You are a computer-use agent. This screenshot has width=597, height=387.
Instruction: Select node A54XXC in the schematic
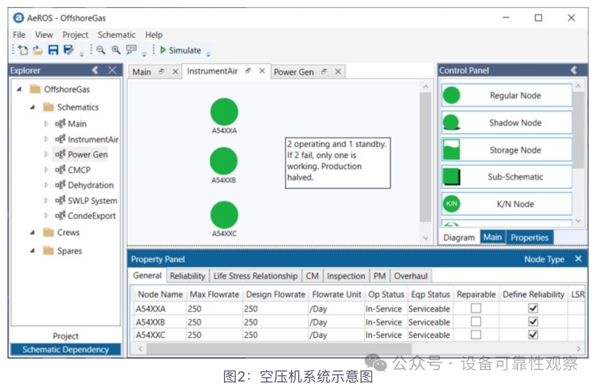pos(224,215)
